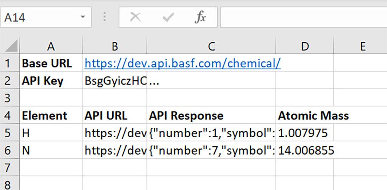Click into the formula bar input

pos(303,17)
